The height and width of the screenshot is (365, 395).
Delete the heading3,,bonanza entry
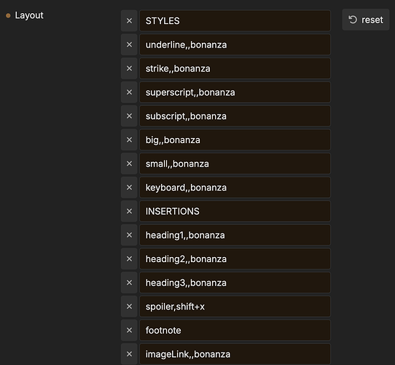(x=129, y=283)
